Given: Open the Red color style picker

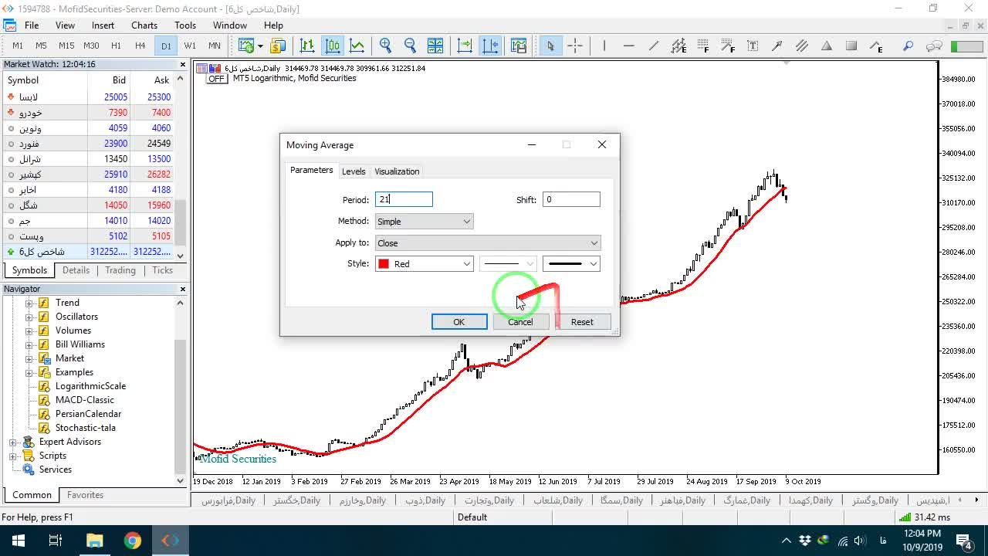Looking at the screenshot, I should coord(424,264).
